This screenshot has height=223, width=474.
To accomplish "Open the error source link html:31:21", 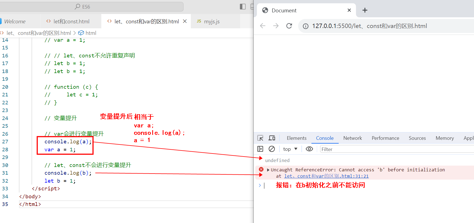I will click(x=326, y=176).
